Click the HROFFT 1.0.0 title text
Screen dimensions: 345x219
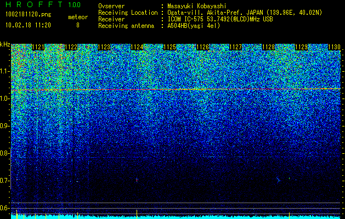click(x=43, y=4)
